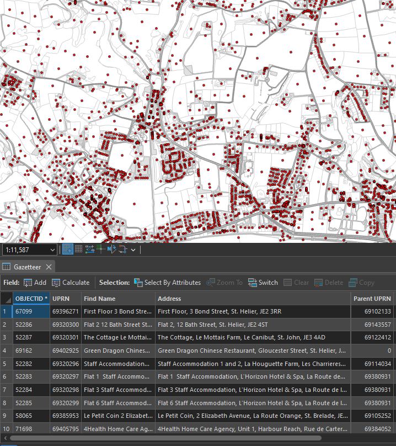Toggle the snapping icon in map toolbar
396x446 pixels.
pos(67,249)
